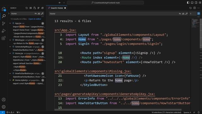Open the command center search box
The width and height of the screenshot is (202, 114).
pos(105,3)
